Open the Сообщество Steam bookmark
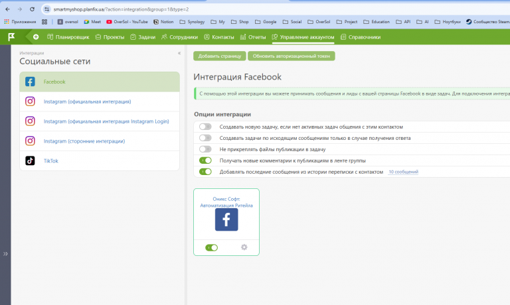Screen dimensions: 510x305 (x=488, y=22)
